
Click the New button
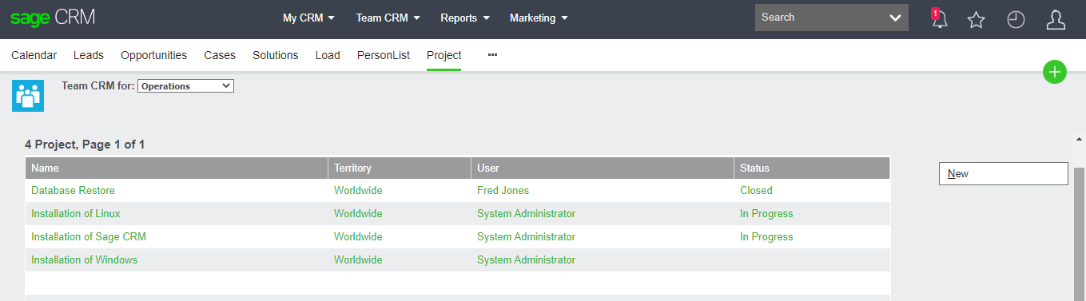point(1003,173)
